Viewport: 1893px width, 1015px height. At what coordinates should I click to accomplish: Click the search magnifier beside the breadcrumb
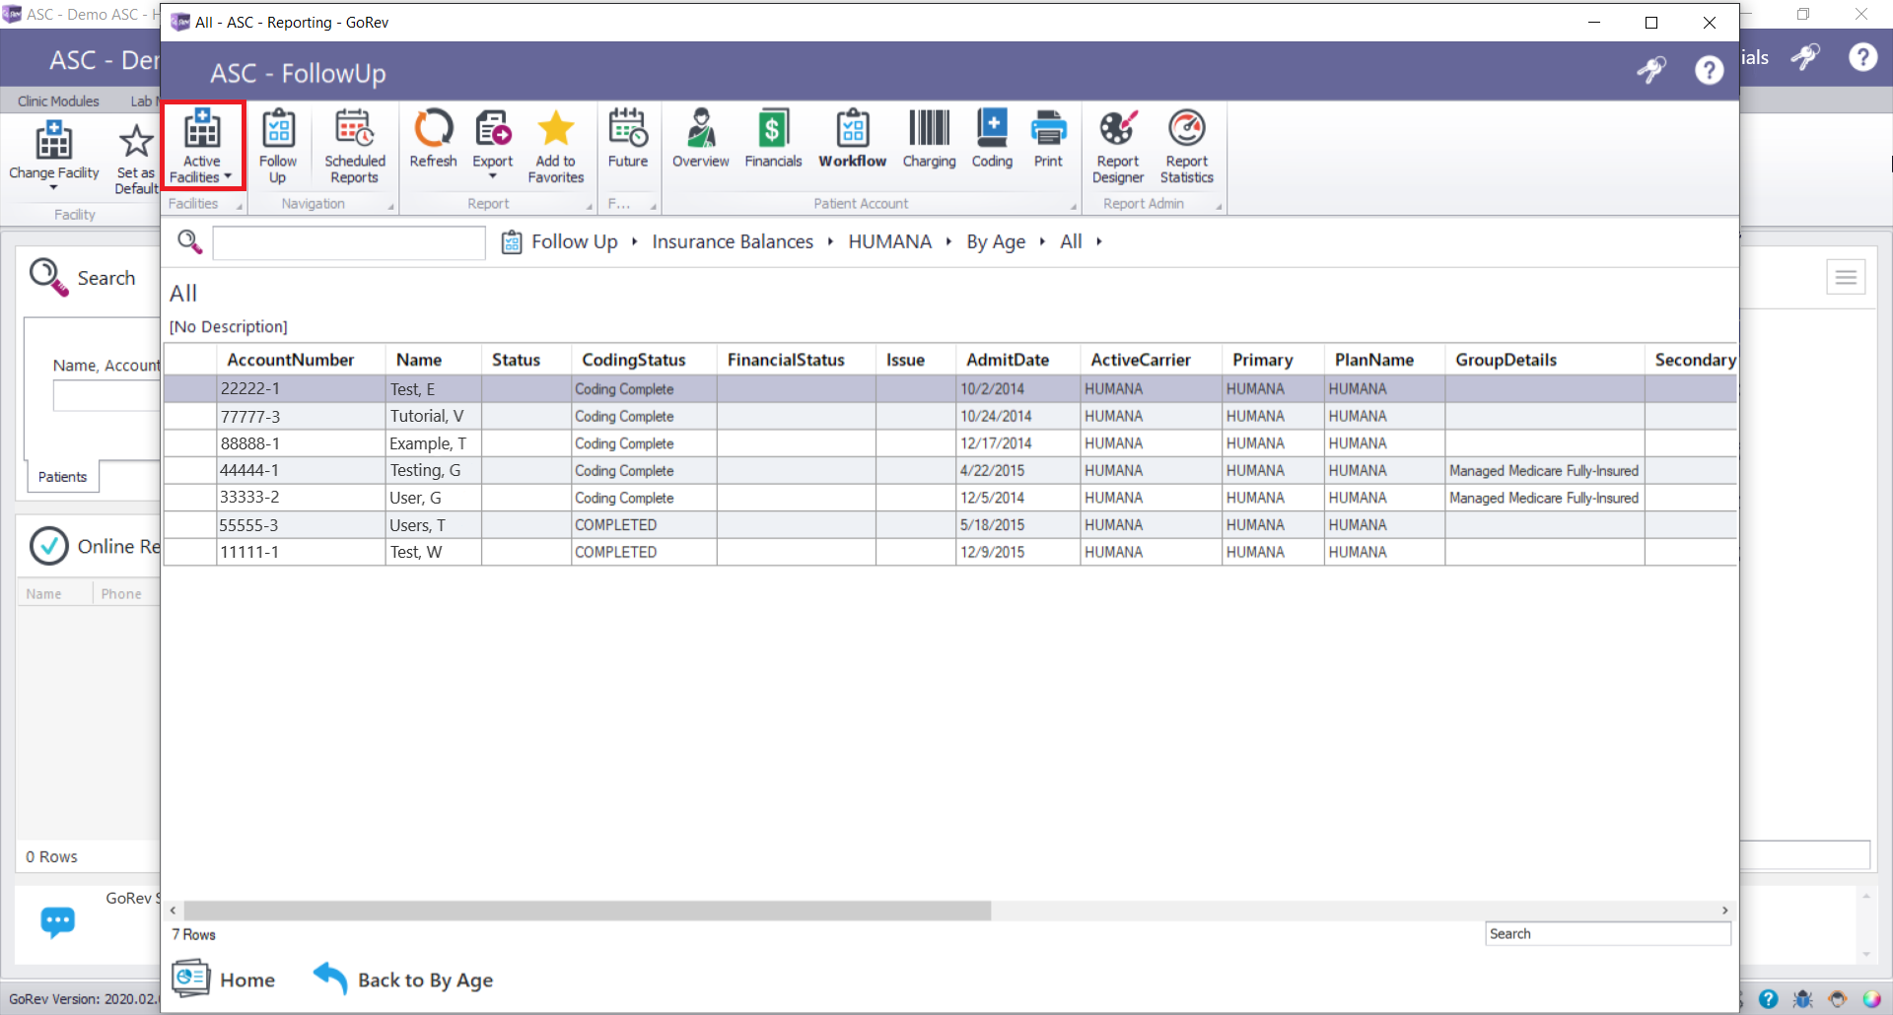pyautogui.click(x=189, y=241)
